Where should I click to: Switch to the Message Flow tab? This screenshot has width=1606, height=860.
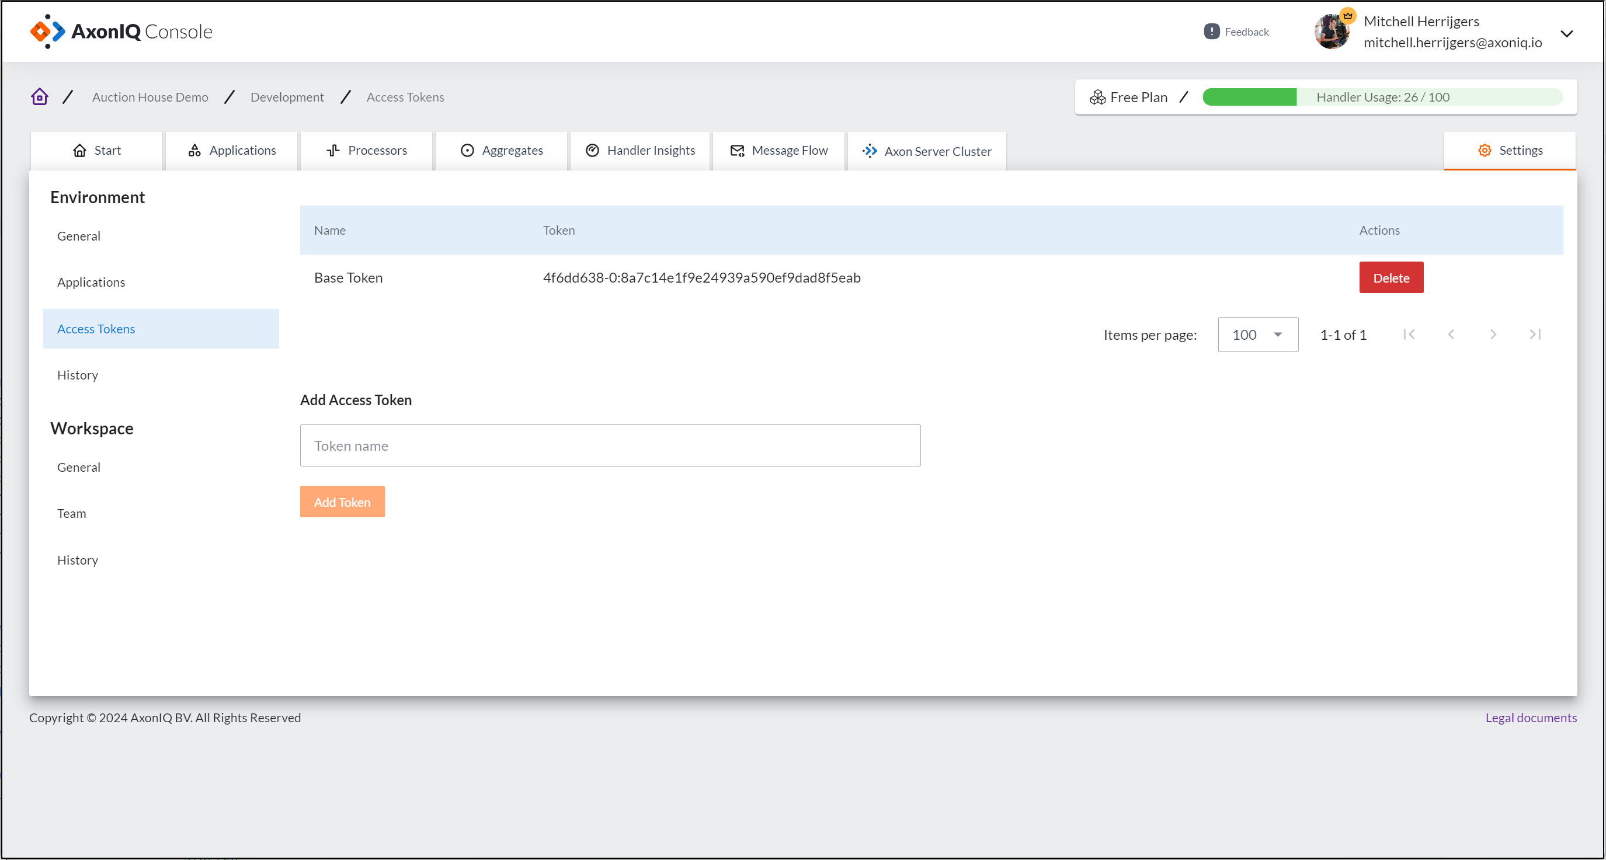(x=778, y=151)
